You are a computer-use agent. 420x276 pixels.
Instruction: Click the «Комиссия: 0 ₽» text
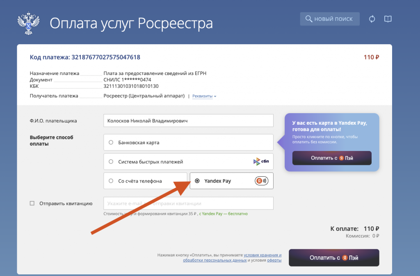363,236
